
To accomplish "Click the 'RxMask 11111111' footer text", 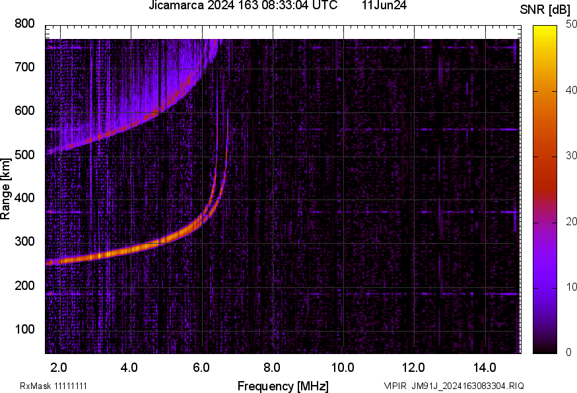I will coord(53,386).
